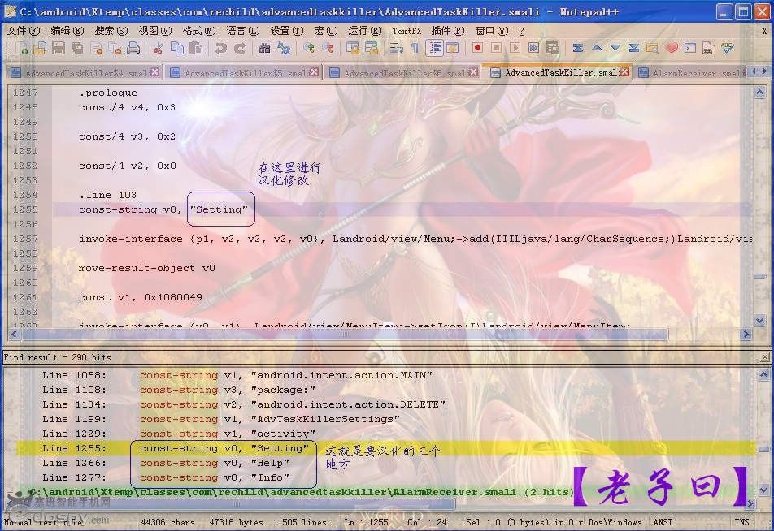Click the Copy toolbar icon
The image size is (774, 531).
[176, 49]
